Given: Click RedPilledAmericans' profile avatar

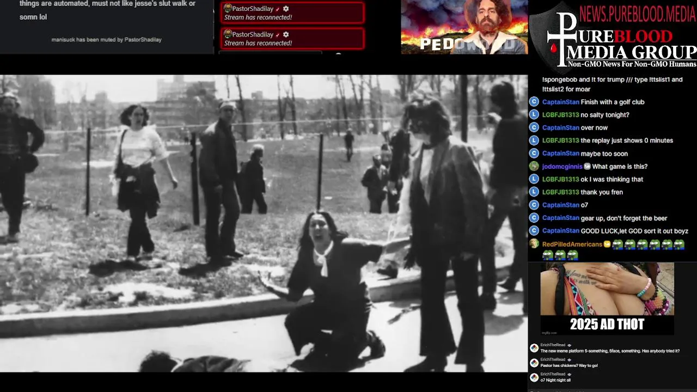Looking at the screenshot, I should coord(534,244).
